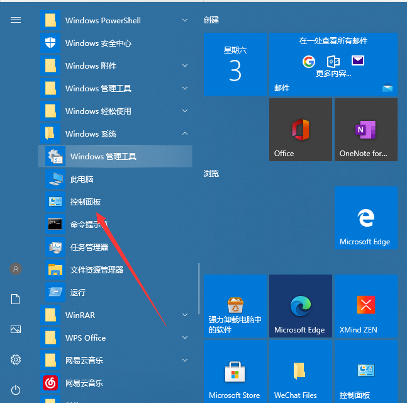The width and height of the screenshot is (407, 403).
Task: Open the Office tile
Action: click(300, 129)
